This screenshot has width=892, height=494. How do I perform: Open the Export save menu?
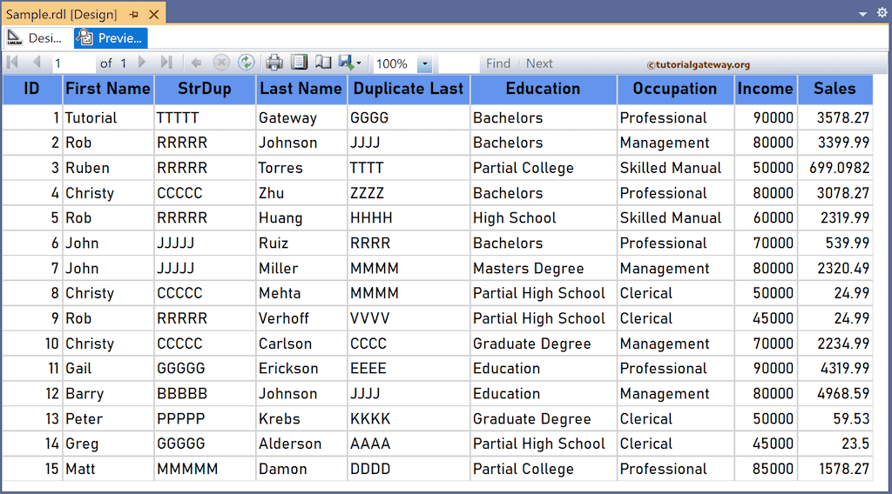pyautogui.click(x=349, y=63)
